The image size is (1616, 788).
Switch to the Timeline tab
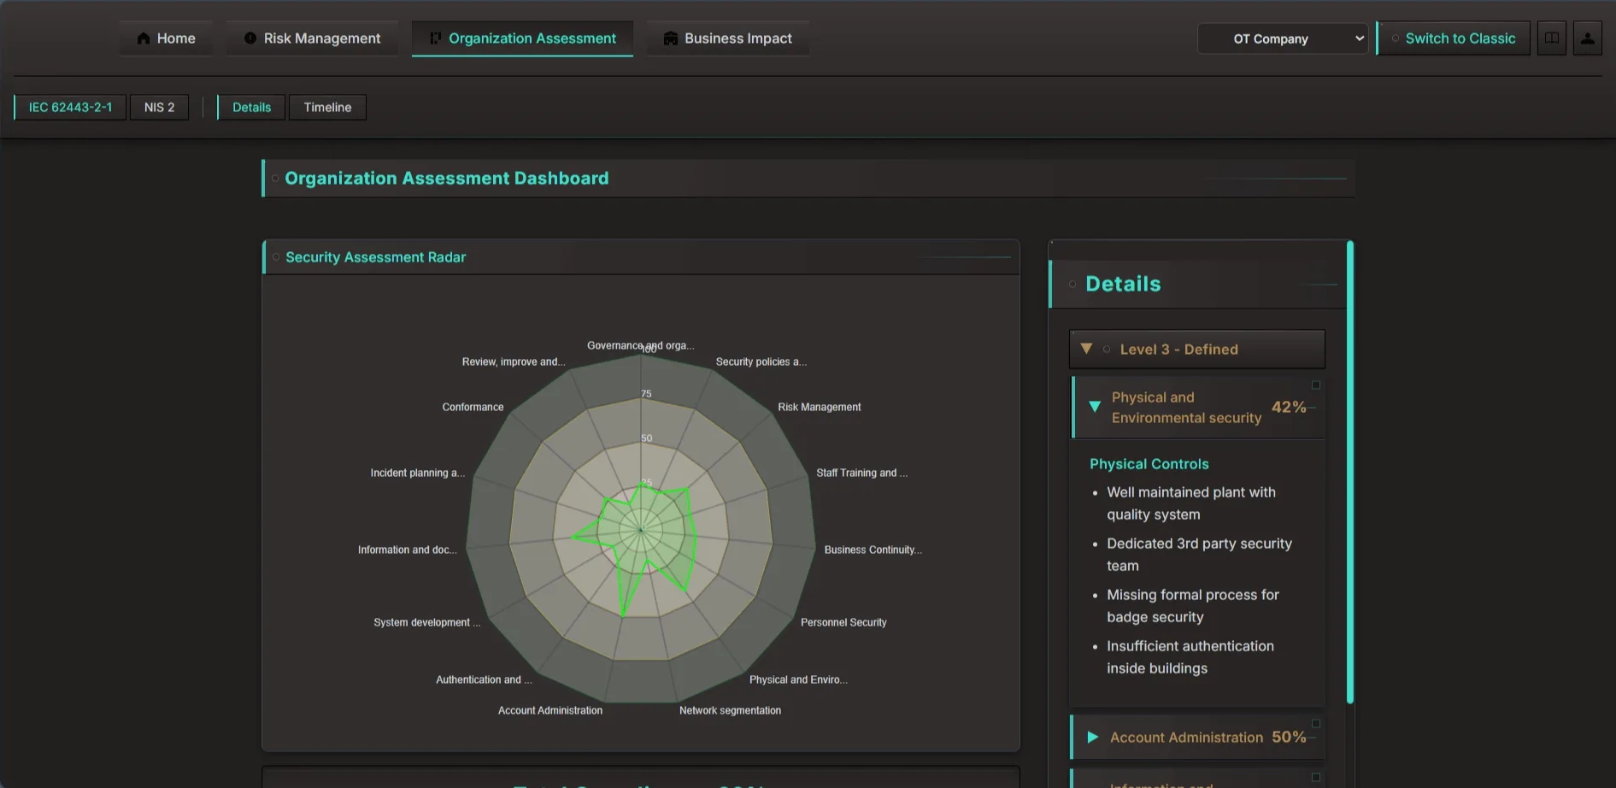pyautogui.click(x=327, y=108)
